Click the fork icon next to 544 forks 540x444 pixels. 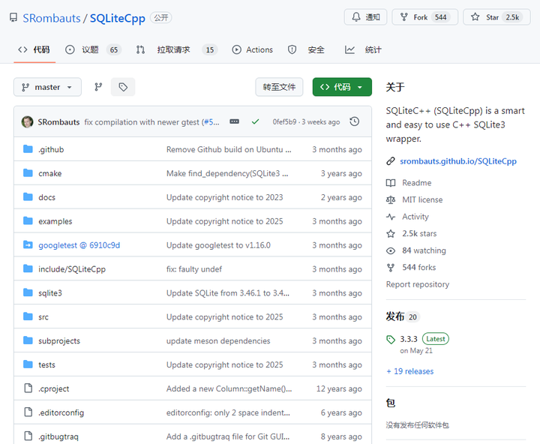(391, 267)
